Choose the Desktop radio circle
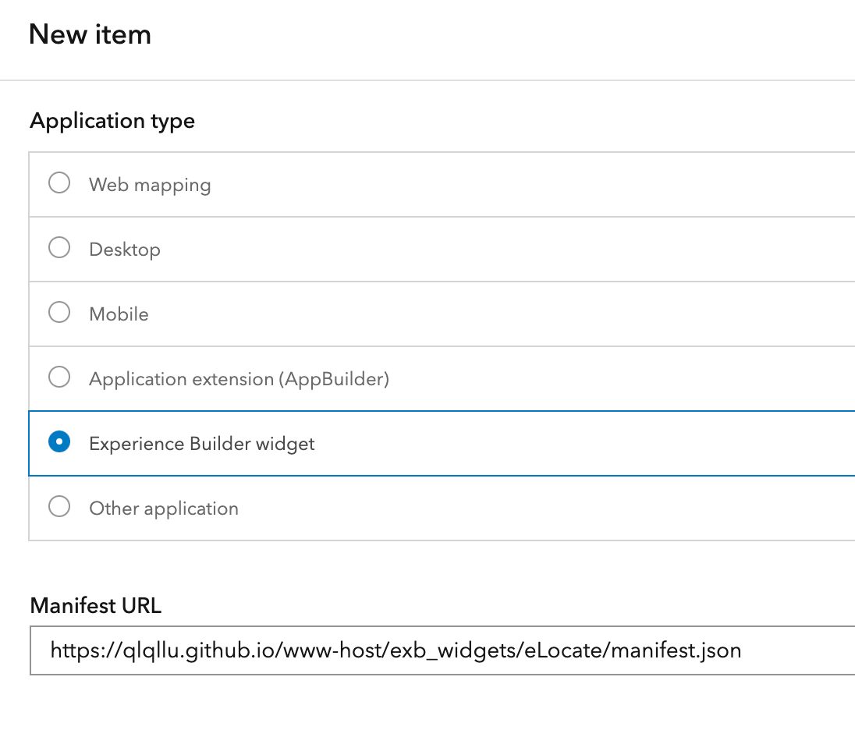The image size is (855, 730). pos(59,248)
